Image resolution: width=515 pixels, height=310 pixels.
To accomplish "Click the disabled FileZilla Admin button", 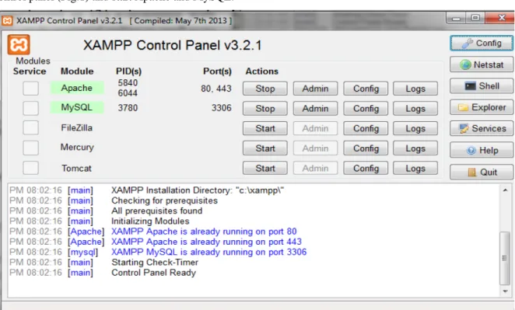I will [x=315, y=129].
